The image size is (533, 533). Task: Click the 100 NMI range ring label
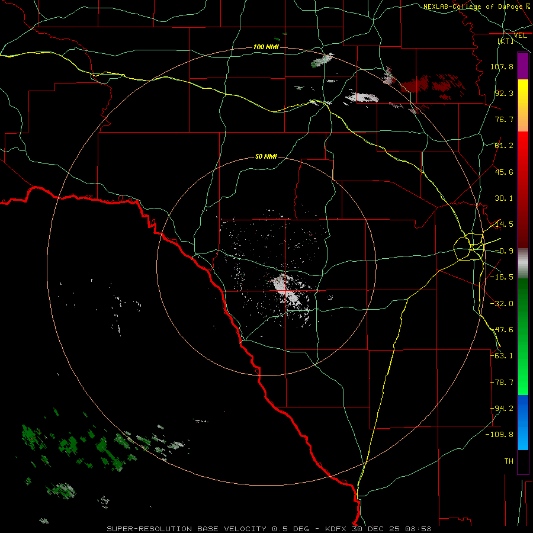pos(266,47)
